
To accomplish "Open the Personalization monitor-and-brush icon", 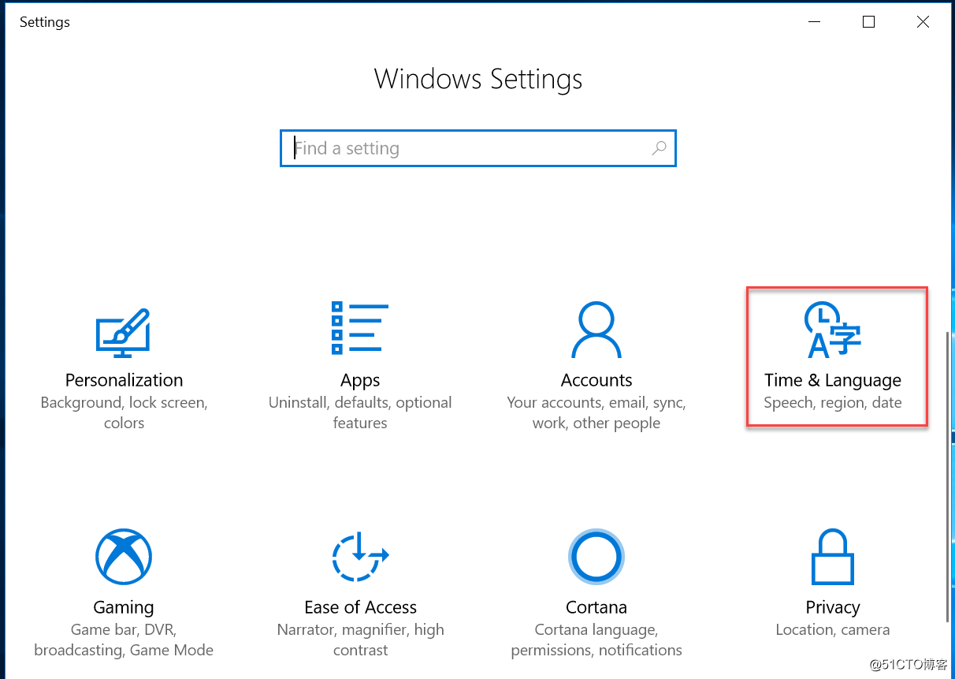I will [x=123, y=331].
